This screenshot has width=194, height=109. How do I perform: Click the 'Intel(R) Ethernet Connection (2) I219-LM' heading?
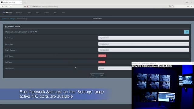21,32
